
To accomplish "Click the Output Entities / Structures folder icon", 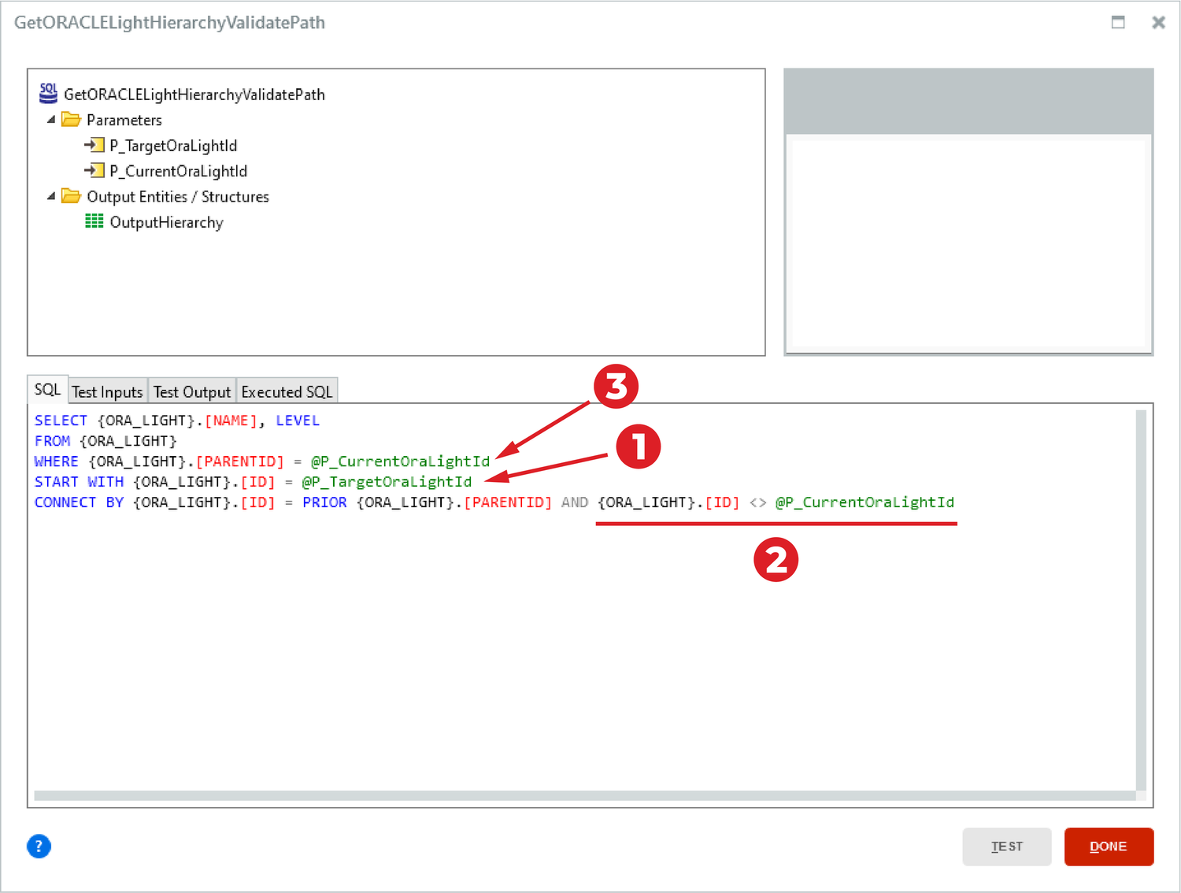I will [x=71, y=196].
